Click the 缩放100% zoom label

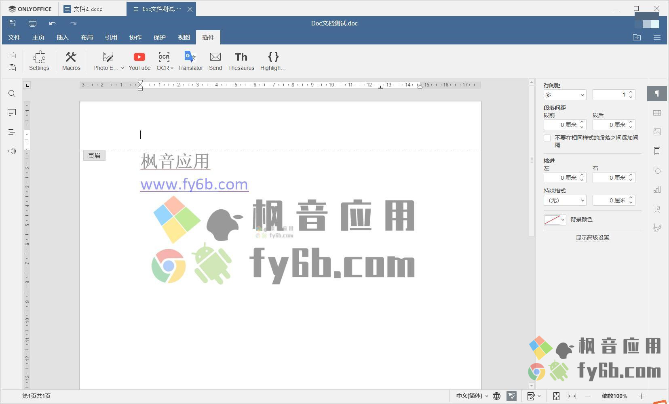click(614, 396)
